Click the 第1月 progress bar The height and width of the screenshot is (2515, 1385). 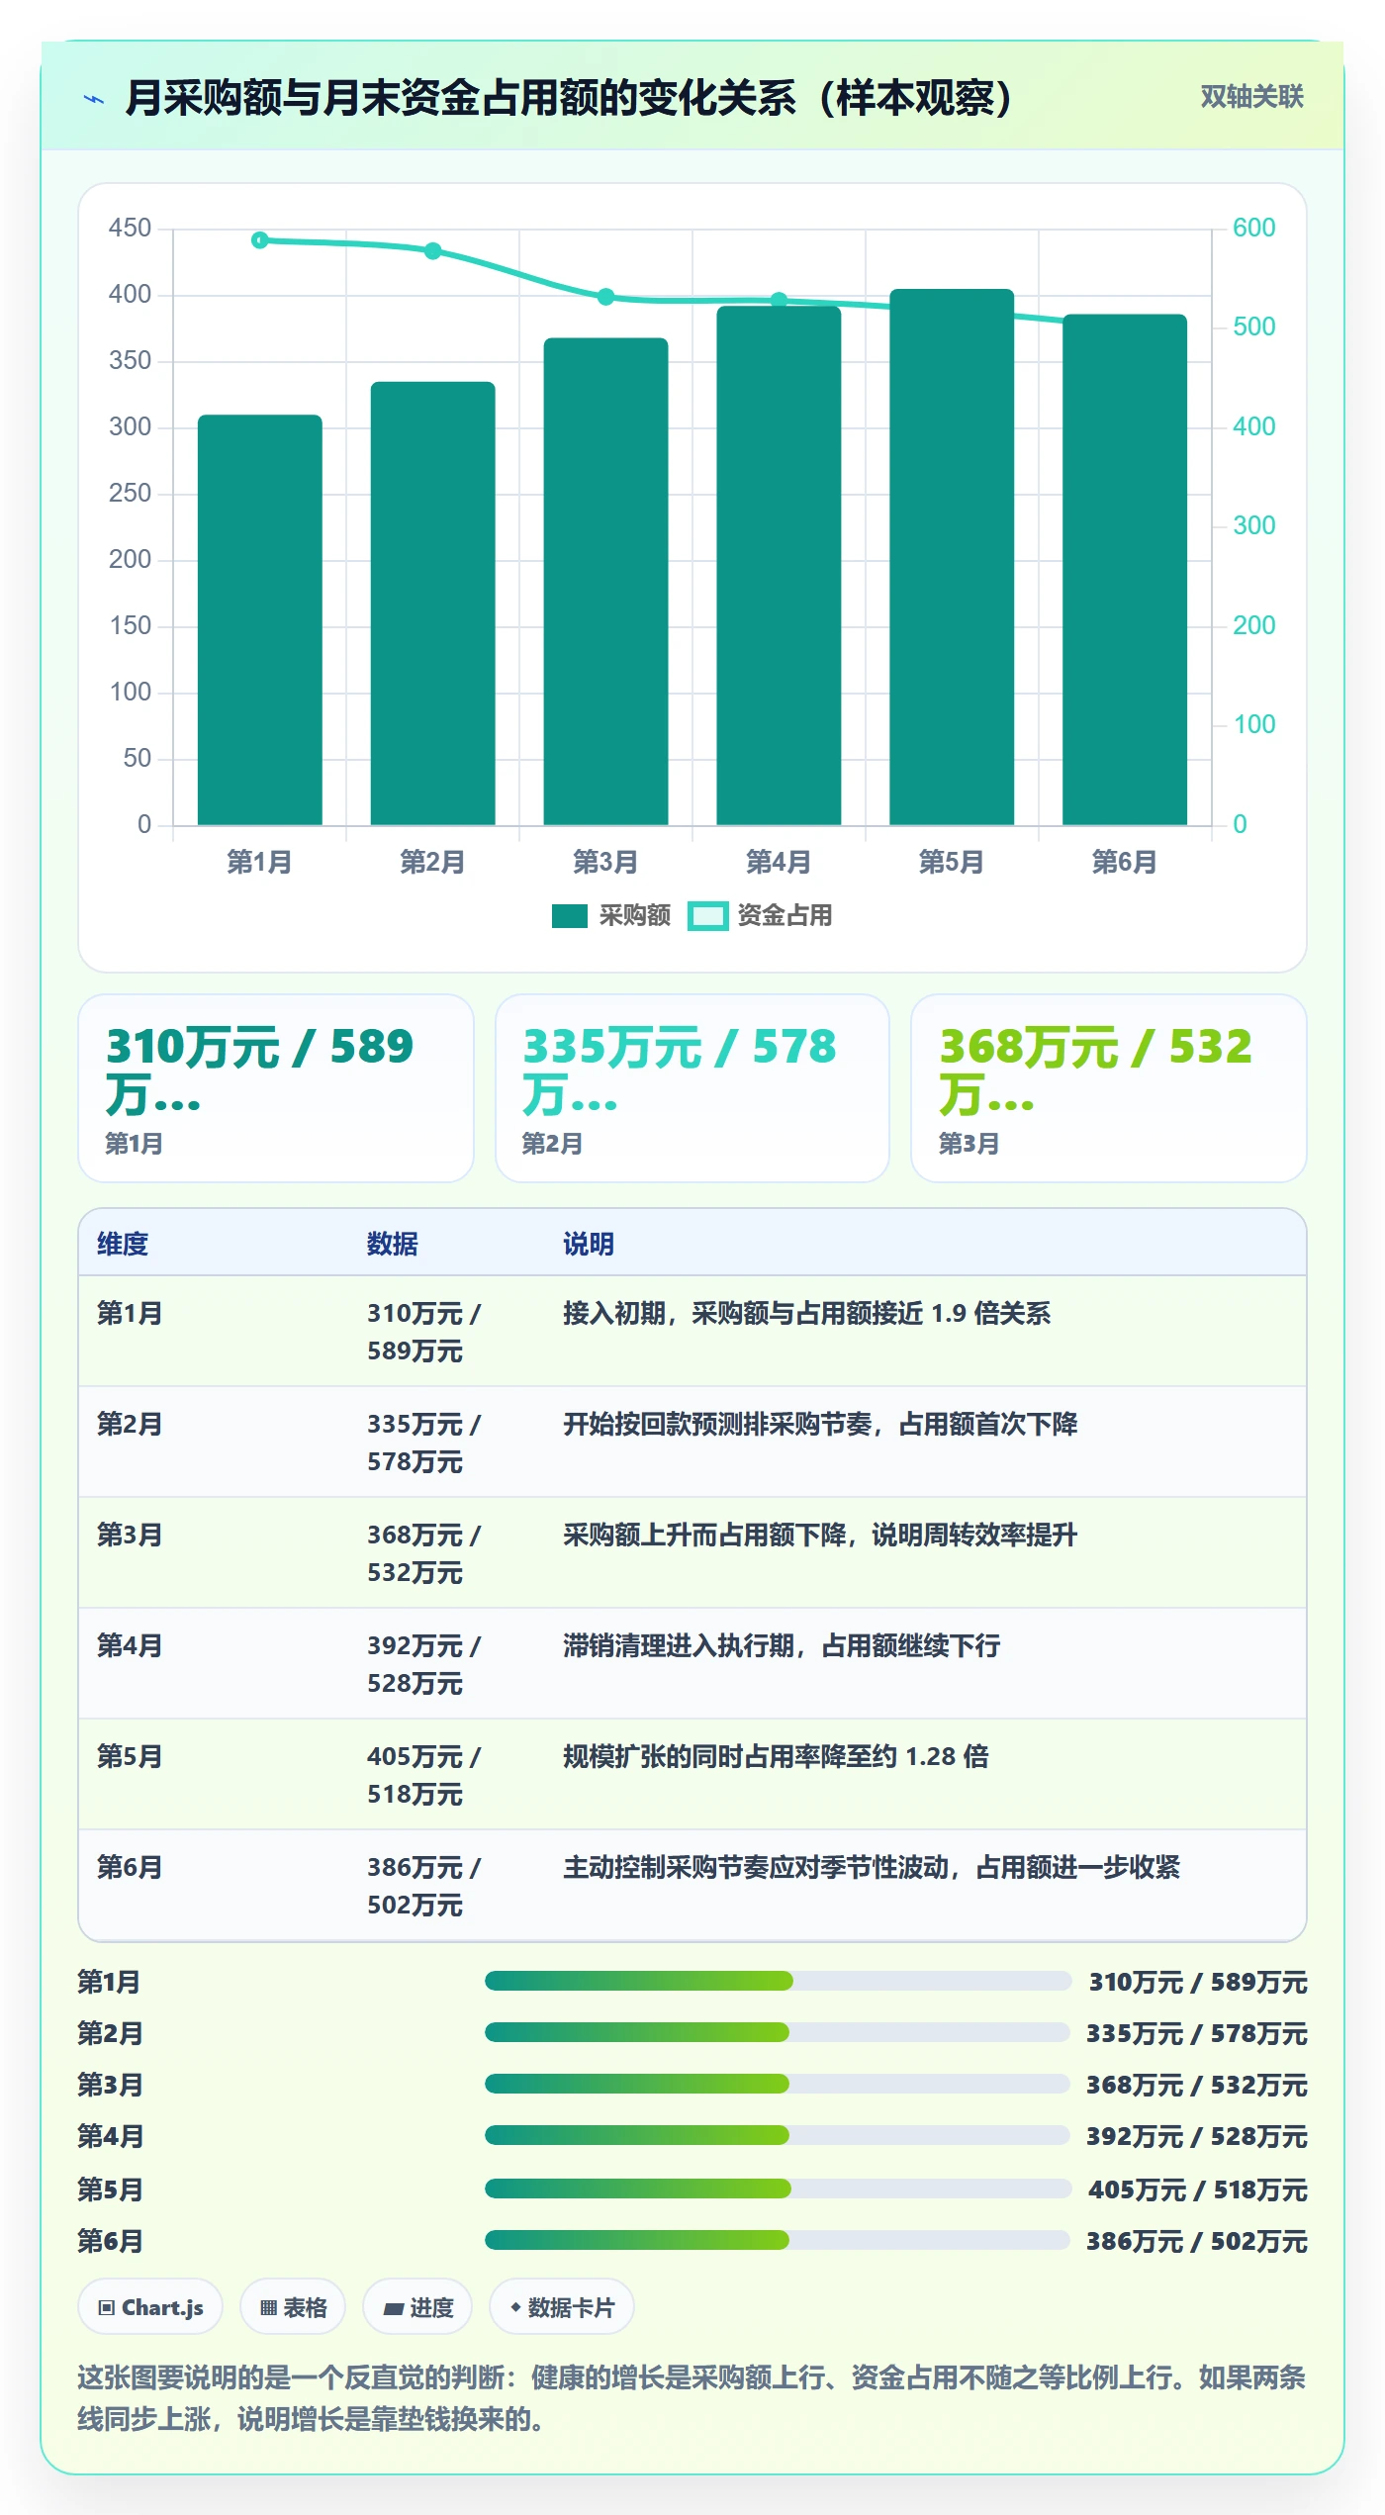click(778, 1981)
